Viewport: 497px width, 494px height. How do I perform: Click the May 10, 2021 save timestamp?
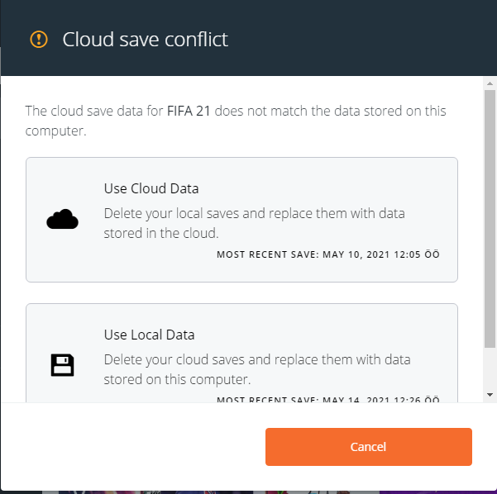[x=327, y=254]
